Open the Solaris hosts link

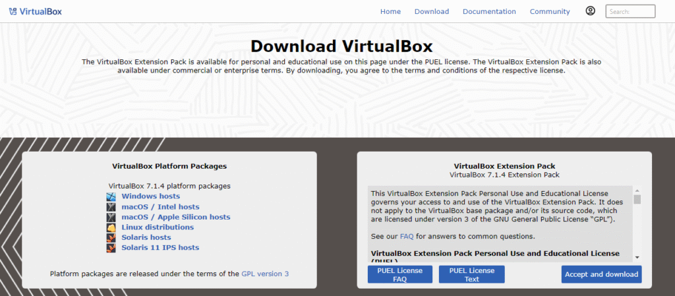146,237
